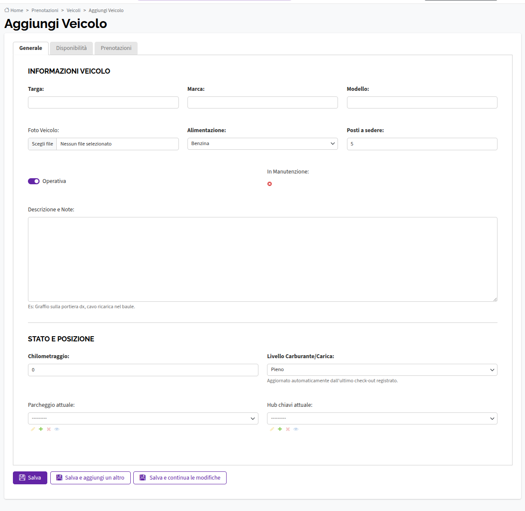Viewport: 525px width, 511px height.
Task: Click the Scegli file button
Action: (x=43, y=144)
